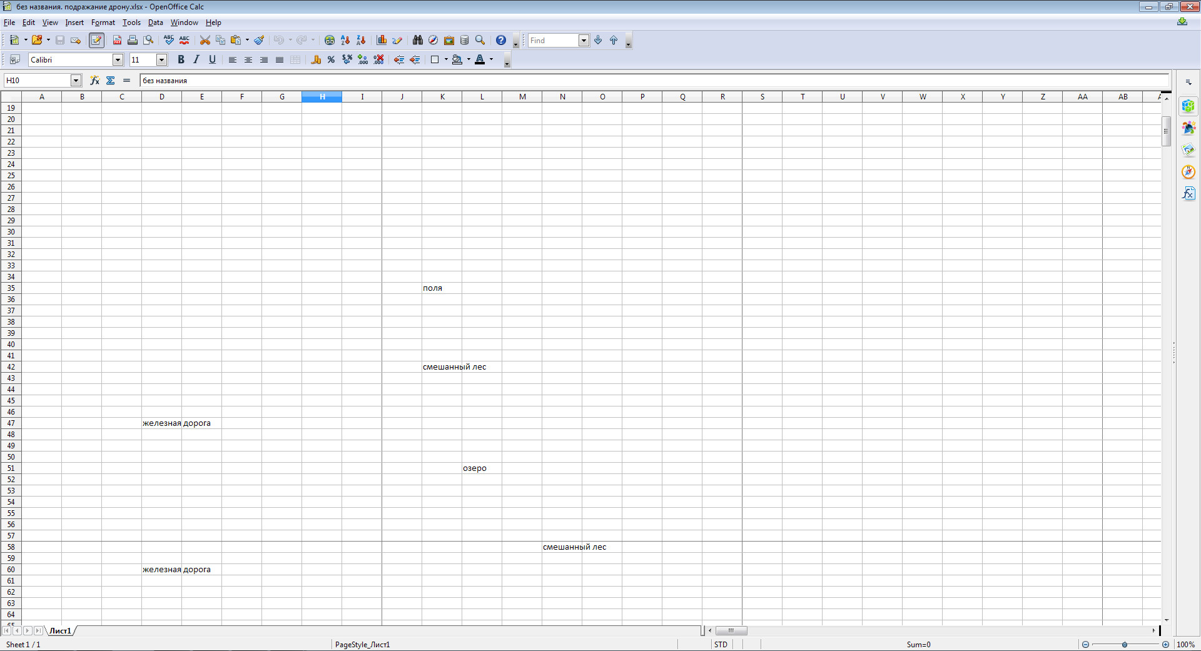The width and height of the screenshot is (1201, 651).
Task: Open Background Color palette dropdown
Action: point(469,59)
